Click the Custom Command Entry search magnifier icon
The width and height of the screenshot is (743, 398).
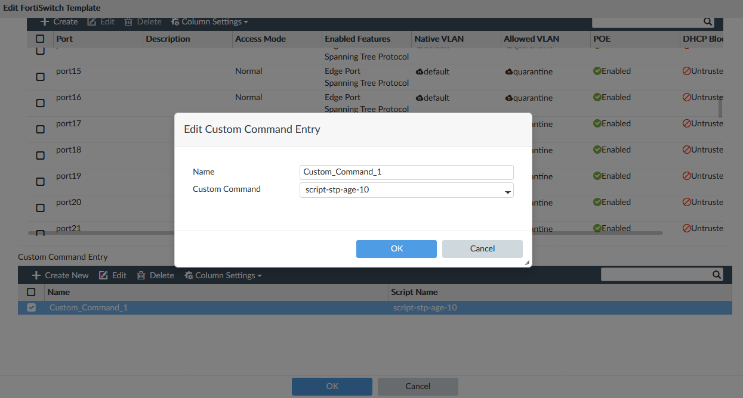point(717,275)
